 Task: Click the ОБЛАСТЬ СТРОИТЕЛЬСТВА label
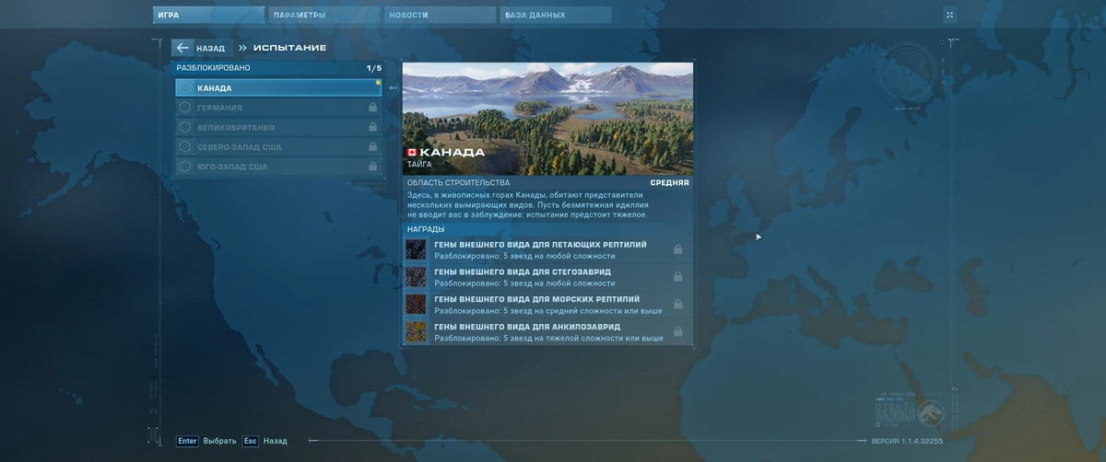(x=458, y=183)
